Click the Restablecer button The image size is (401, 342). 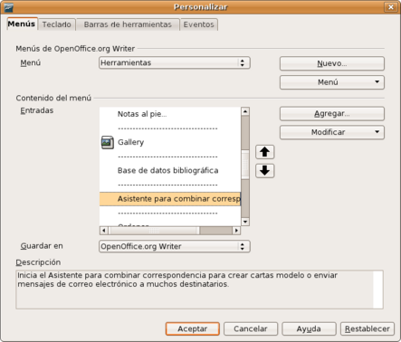368,328
